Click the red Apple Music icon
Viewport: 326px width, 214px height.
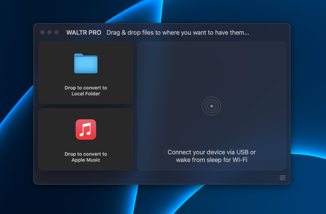coord(86,130)
